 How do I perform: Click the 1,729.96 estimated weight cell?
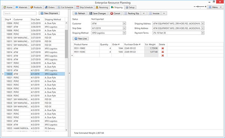tap(151, 48)
